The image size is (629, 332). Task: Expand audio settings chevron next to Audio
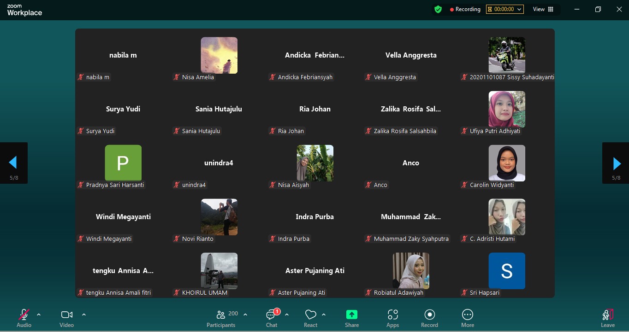click(x=39, y=315)
